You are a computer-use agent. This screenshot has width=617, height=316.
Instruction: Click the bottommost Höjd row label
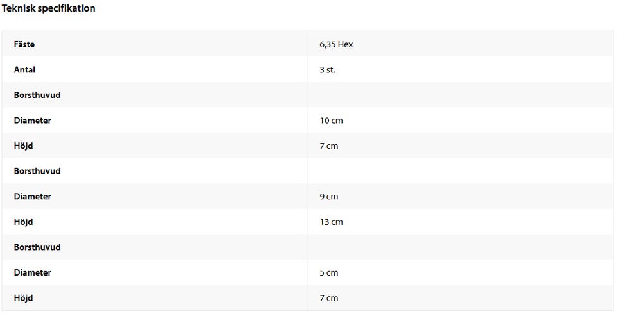23,298
